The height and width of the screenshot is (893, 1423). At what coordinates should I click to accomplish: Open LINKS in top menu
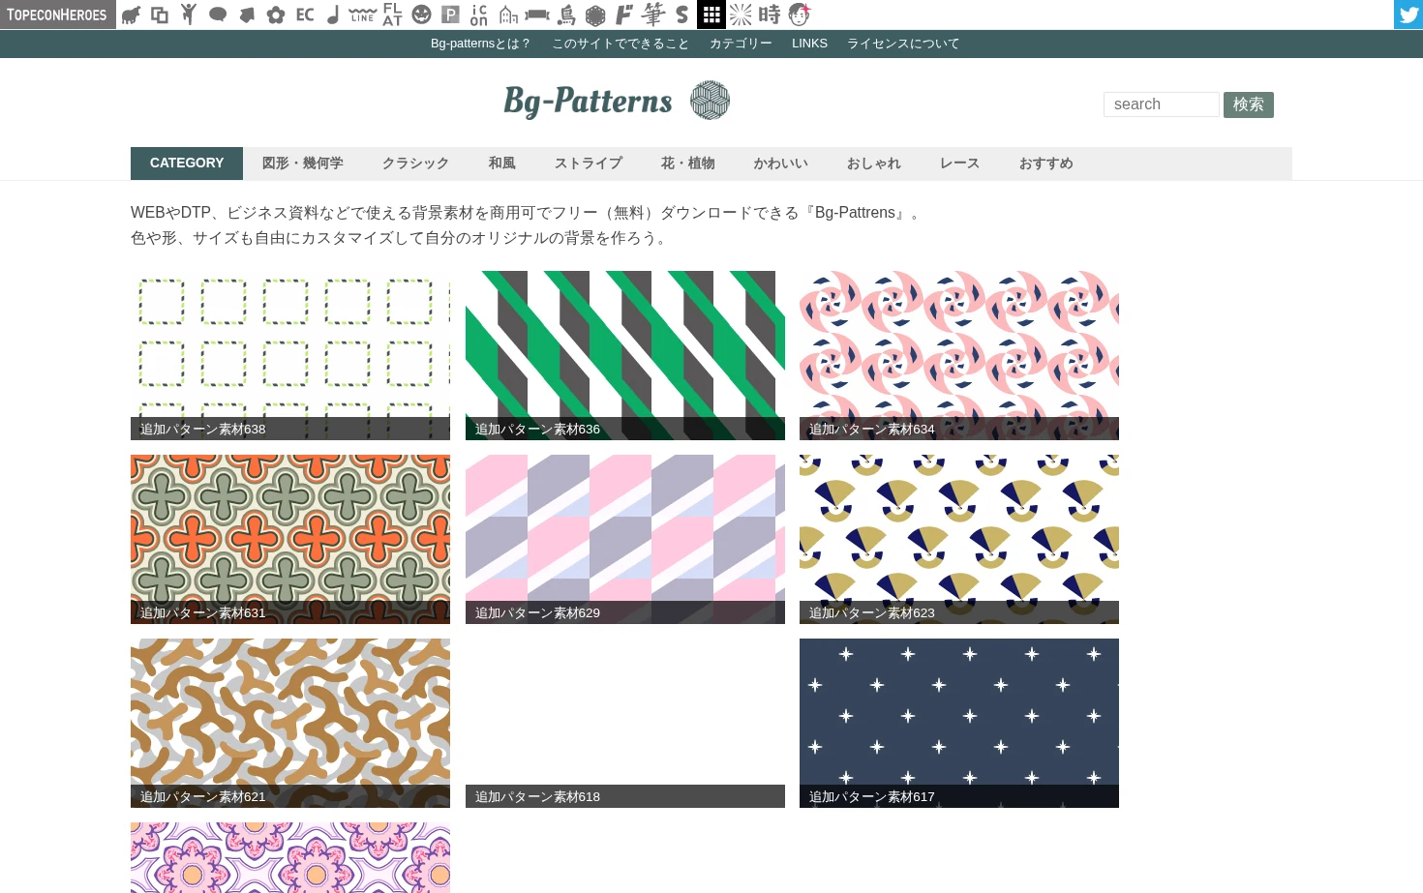(809, 44)
